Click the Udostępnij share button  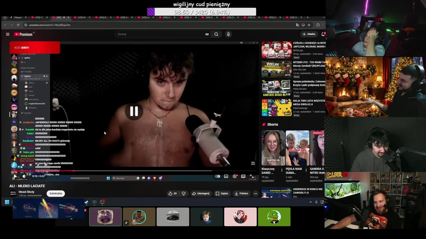201,194
